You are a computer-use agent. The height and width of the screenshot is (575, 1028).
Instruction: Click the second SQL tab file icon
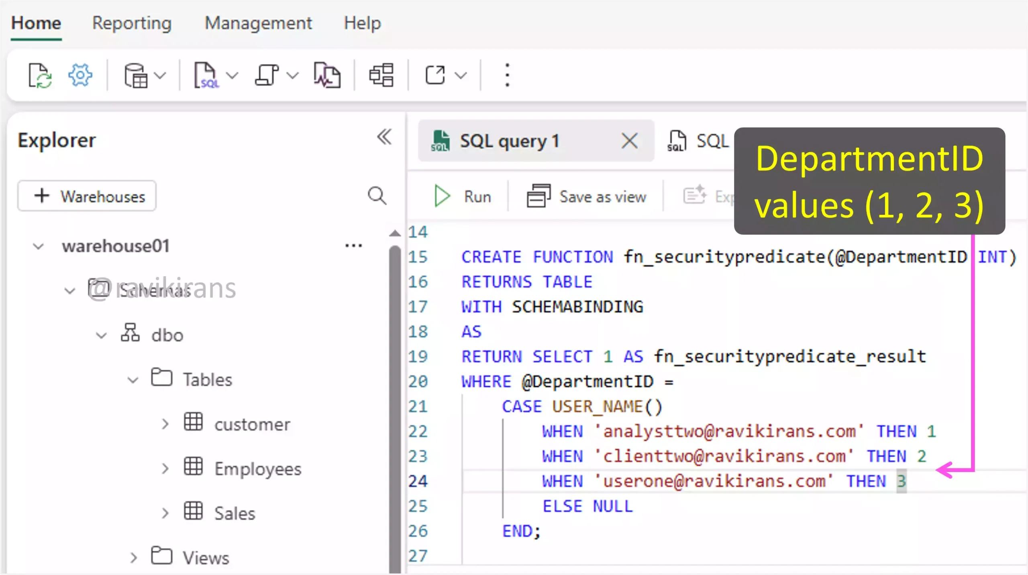point(676,141)
